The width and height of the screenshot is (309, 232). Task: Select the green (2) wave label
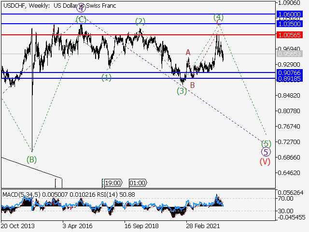[x=140, y=21]
